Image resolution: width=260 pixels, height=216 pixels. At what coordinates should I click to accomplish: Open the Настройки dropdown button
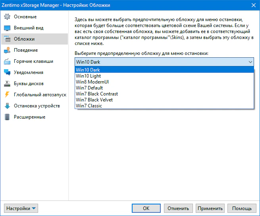pos(21,208)
